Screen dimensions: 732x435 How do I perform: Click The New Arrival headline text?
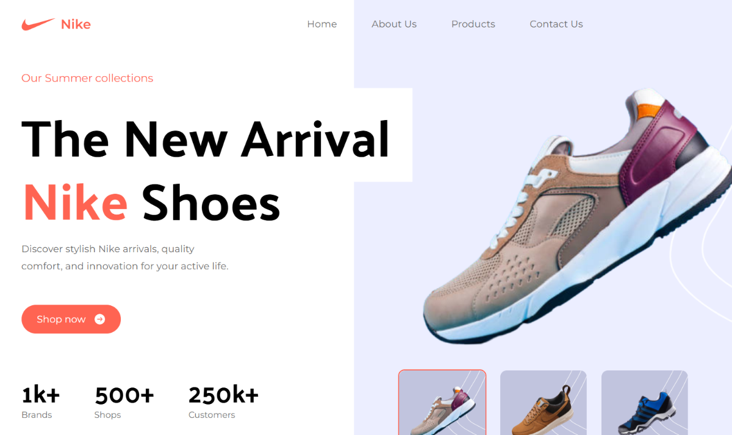point(206,140)
